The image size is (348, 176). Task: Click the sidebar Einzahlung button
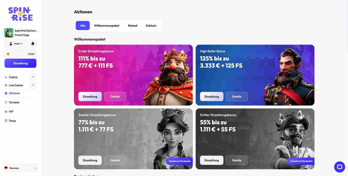click(x=20, y=63)
